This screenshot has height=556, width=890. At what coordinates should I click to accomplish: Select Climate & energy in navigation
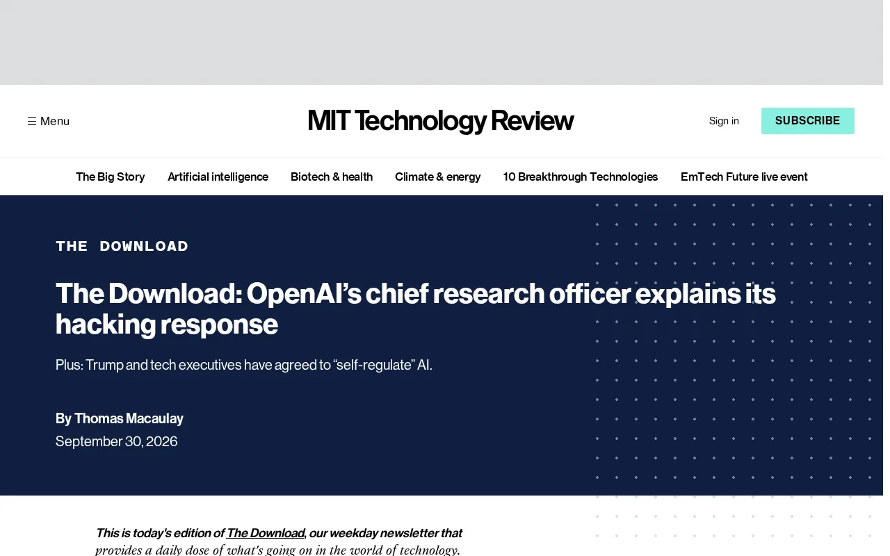pos(438,177)
